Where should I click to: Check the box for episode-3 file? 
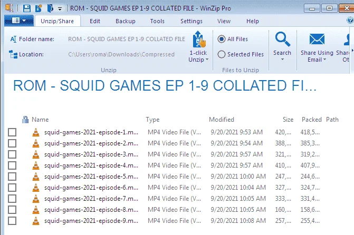(x=12, y=154)
